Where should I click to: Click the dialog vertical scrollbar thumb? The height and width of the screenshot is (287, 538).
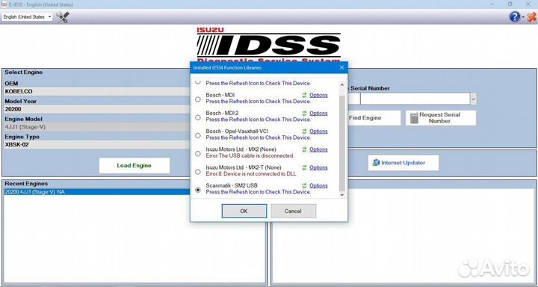341,143
